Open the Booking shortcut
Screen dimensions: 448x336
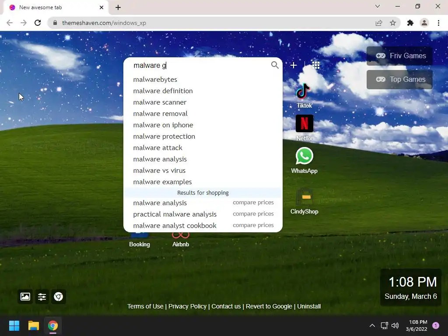click(140, 239)
